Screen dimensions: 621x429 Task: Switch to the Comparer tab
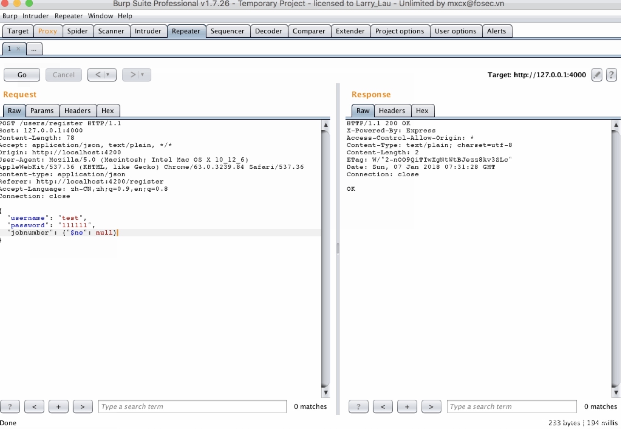click(x=309, y=31)
